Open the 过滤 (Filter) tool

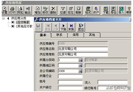(63, 11)
